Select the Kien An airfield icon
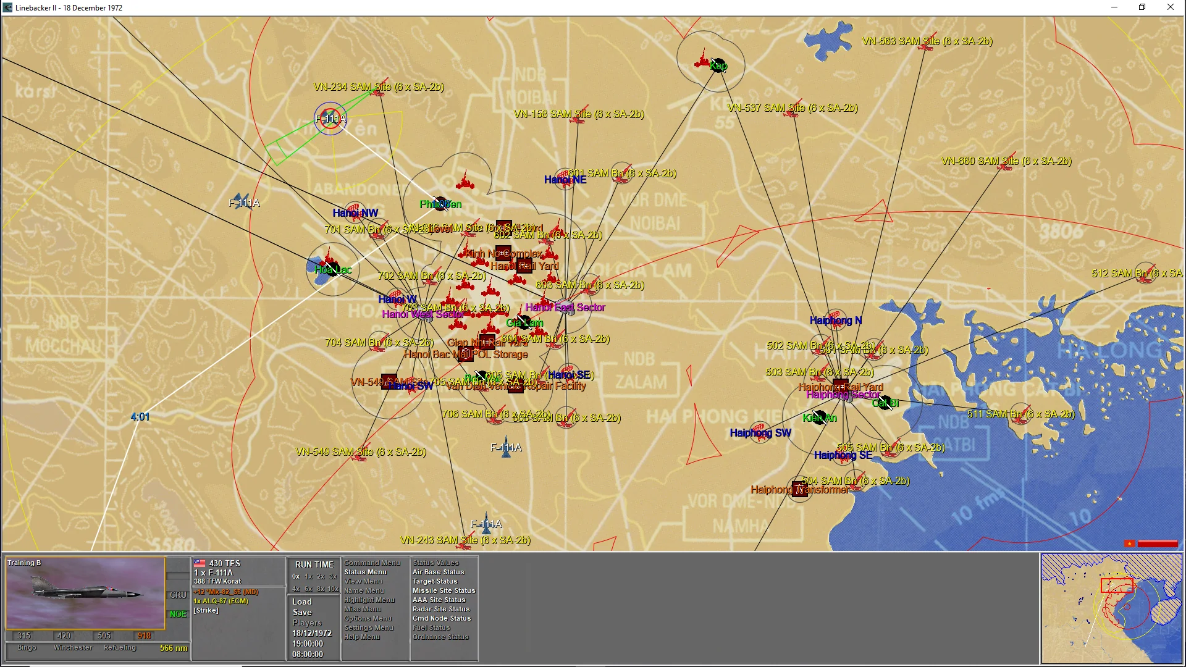Screen dimensions: 1186x667 (820, 417)
